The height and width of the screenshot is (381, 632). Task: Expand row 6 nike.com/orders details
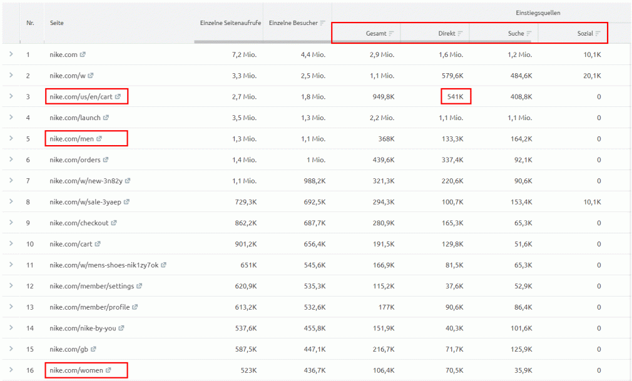[x=11, y=160]
